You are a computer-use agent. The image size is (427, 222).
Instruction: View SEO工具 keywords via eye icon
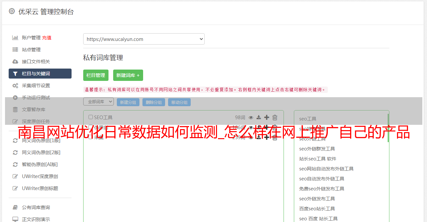pos(251,117)
